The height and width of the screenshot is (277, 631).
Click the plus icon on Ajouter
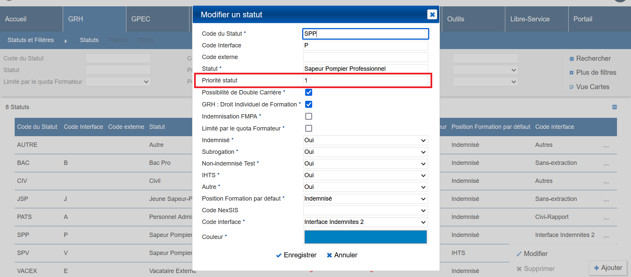click(x=596, y=268)
